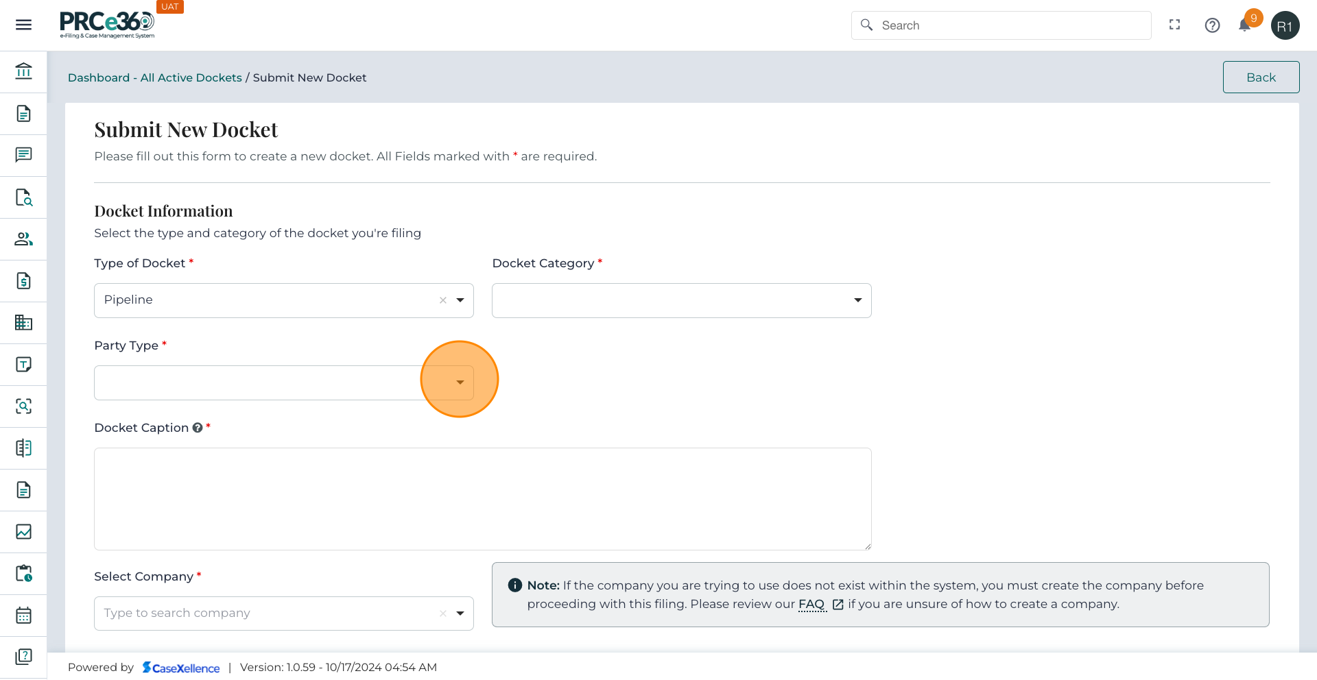
Task: Expand the Type of Docket dropdown
Action: pyautogui.click(x=460, y=300)
